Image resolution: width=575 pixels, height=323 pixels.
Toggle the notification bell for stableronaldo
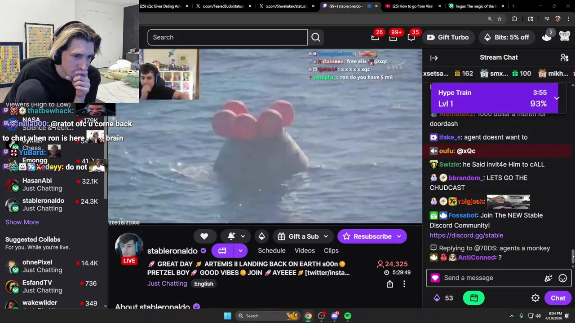(x=231, y=236)
